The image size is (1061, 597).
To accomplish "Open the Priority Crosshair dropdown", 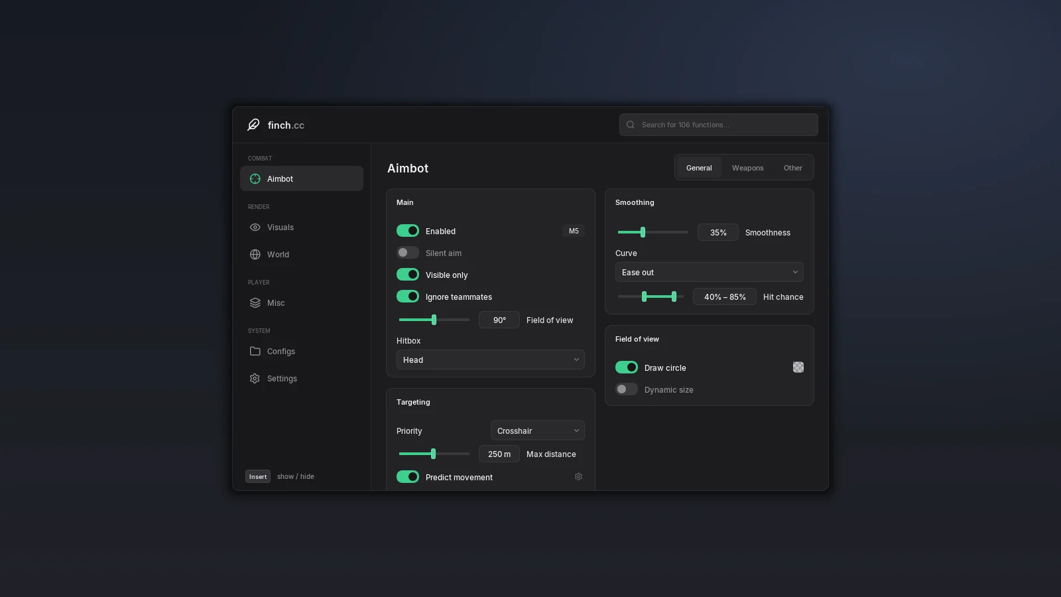I will (x=538, y=431).
